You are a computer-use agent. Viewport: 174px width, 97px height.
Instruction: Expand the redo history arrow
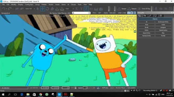click(x=13, y=9)
